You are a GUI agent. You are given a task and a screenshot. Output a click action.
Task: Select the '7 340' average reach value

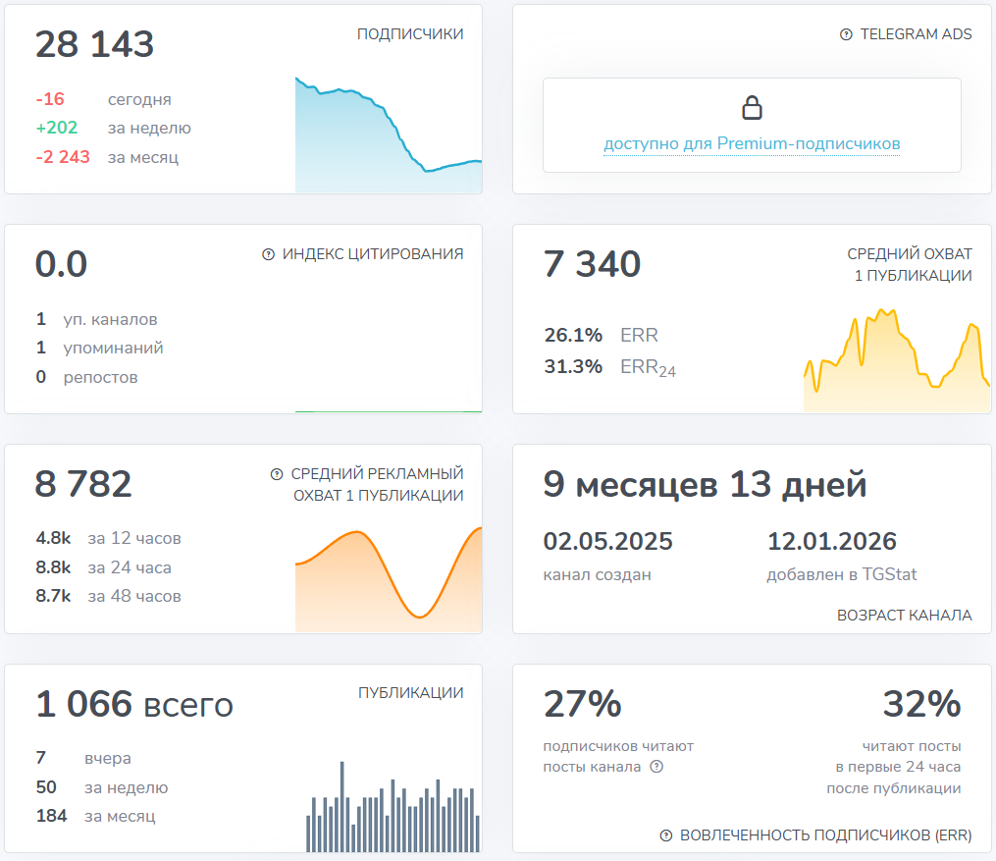592,263
